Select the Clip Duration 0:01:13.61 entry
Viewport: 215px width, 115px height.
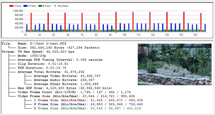click(43, 64)
